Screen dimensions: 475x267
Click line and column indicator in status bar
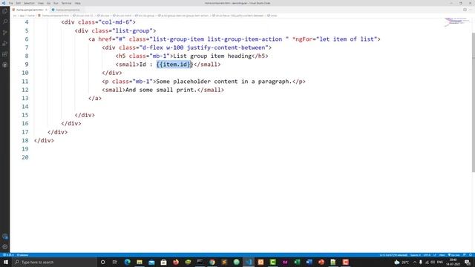(393, 255)
